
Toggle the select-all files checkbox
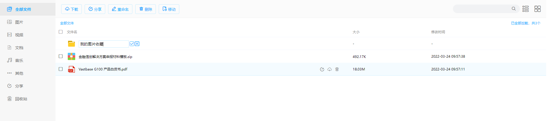61,32
